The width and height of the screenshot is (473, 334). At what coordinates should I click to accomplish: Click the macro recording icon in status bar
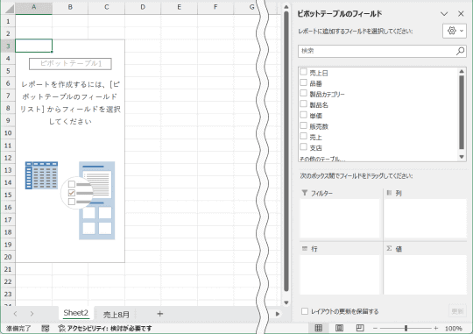(46, 328)
